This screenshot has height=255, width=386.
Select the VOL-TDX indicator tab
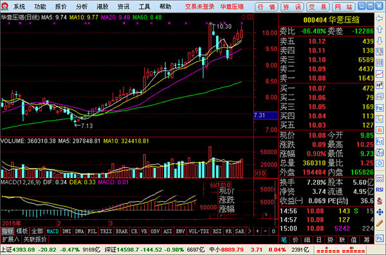pos(199,231)
